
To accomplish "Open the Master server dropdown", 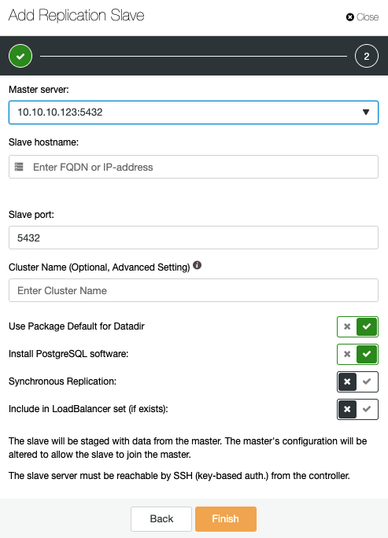I will (194, 112).
